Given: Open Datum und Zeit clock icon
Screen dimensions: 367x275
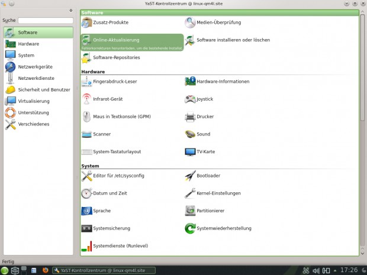Looking at the screenshot, I should (x=86, y=193).
